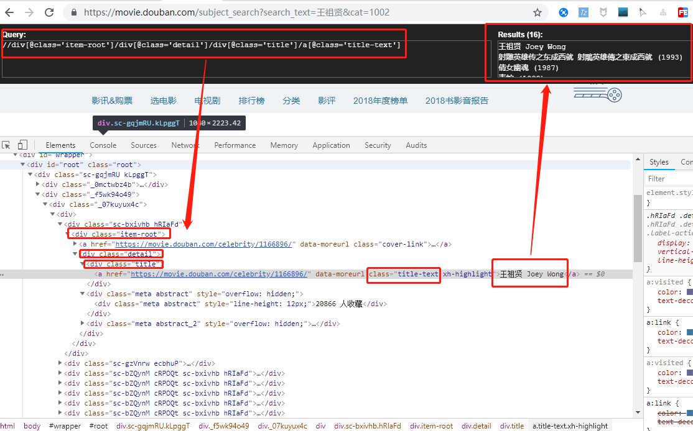This screenshot has width=693, height=431.
Task: Switch to the Elements tab
Action: [60, 145]
